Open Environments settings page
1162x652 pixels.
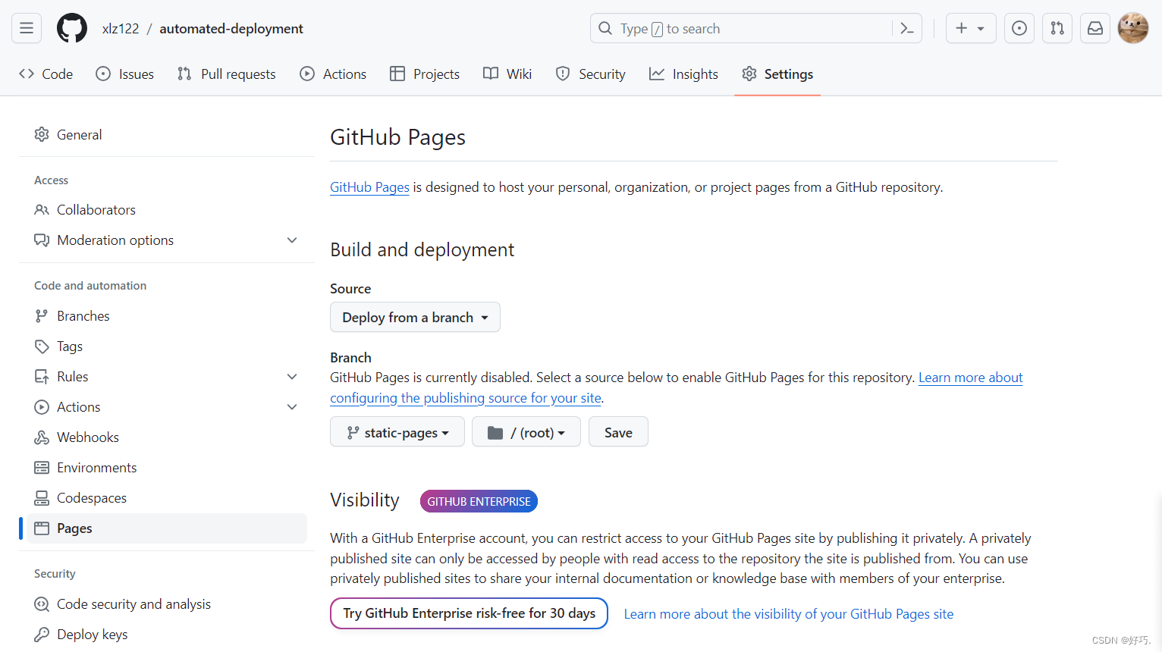point(167,468)
